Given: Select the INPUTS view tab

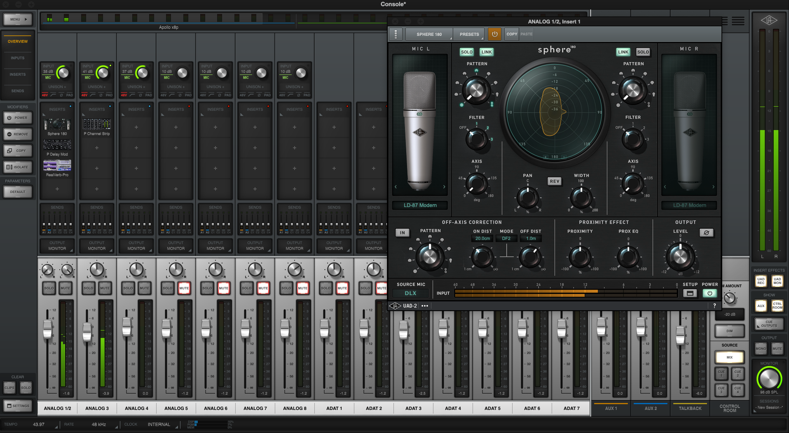Looking at the screenshot, I should pyautogui.click(x=18, y=58).
